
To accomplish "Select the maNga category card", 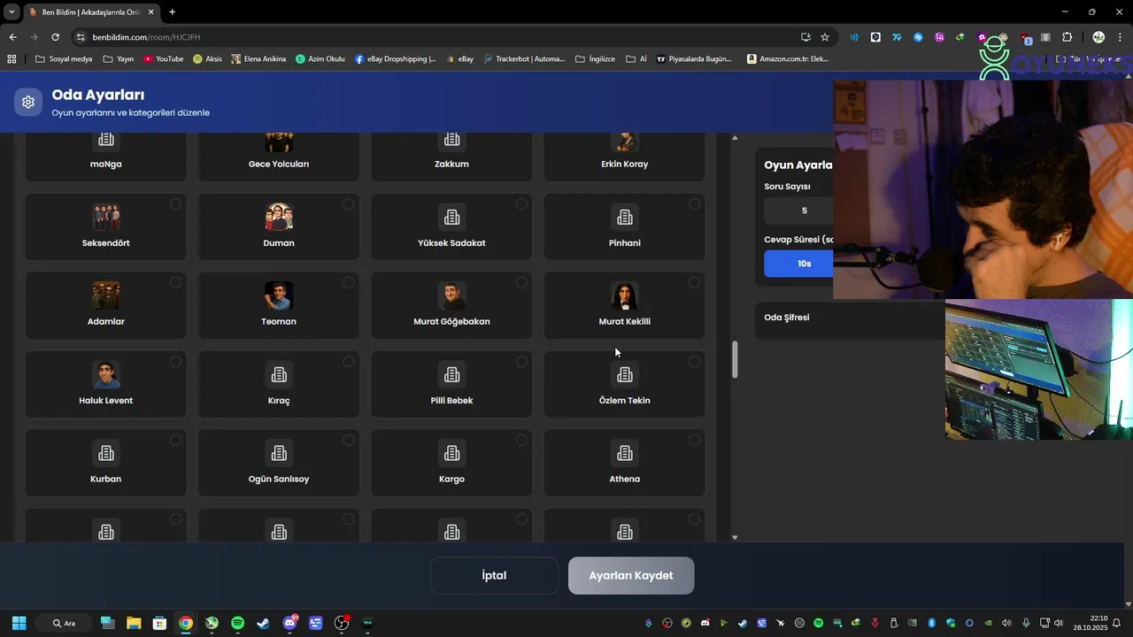I will 106,157.
